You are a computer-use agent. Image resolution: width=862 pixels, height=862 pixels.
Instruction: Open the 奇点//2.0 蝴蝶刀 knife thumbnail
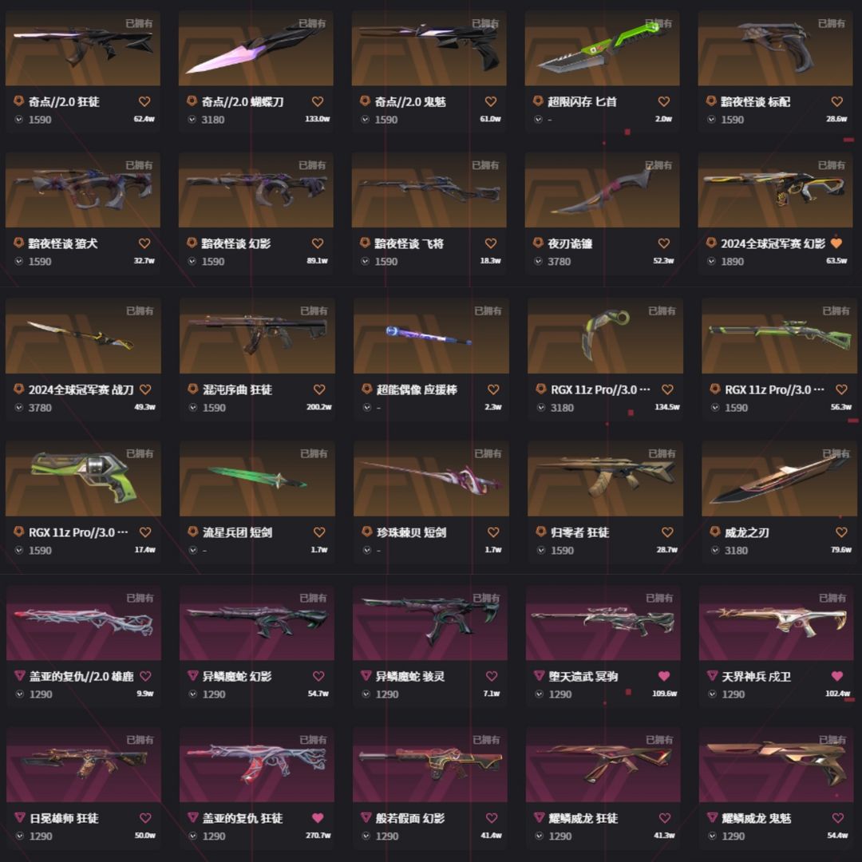pyautogui.click(x=255, y=49)
